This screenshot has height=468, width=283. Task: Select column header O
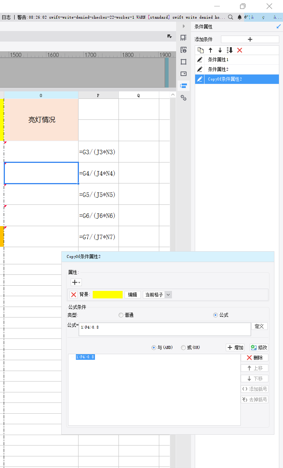coord(41,95)
